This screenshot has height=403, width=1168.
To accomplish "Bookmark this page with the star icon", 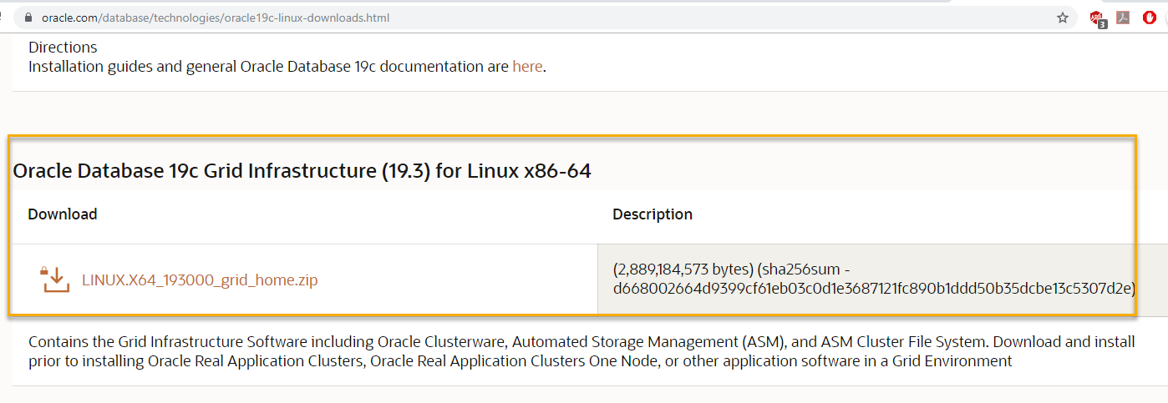I will pos(1063,18).
